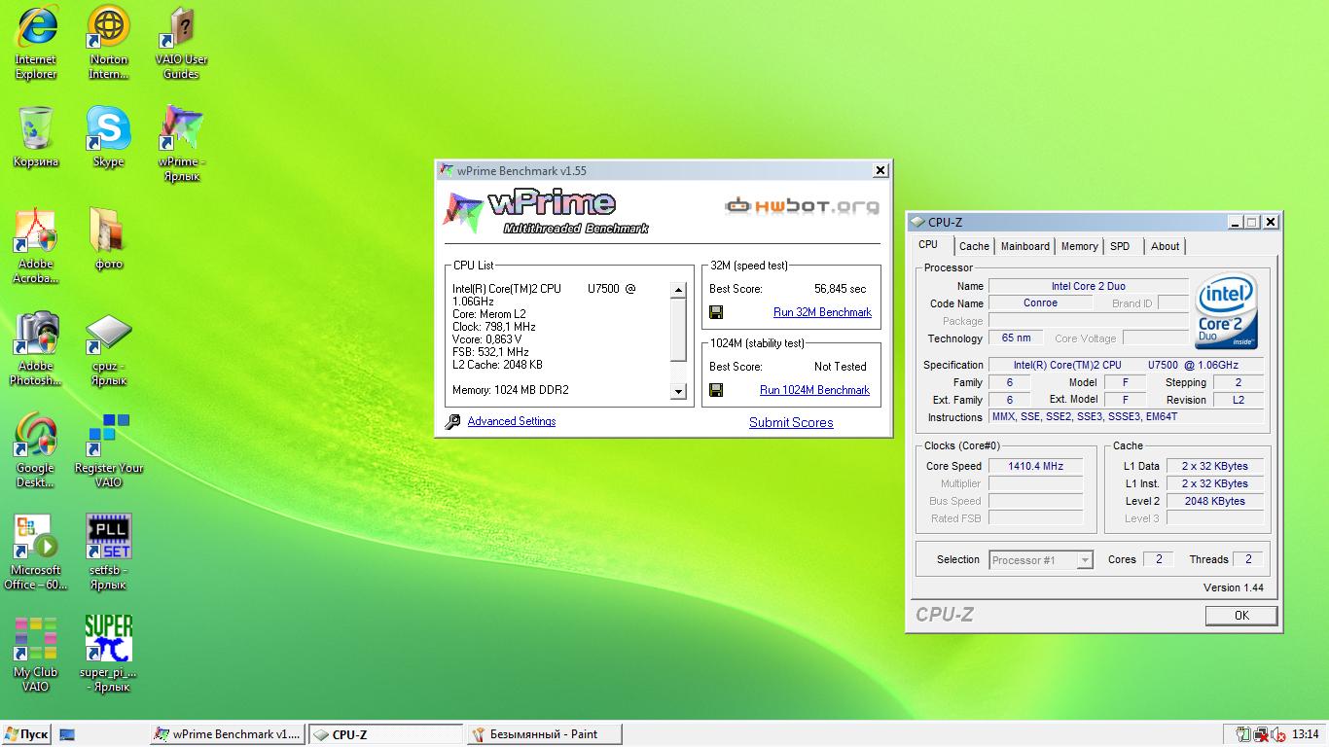Click the CPU List scroll down arrow

(678, 391)
